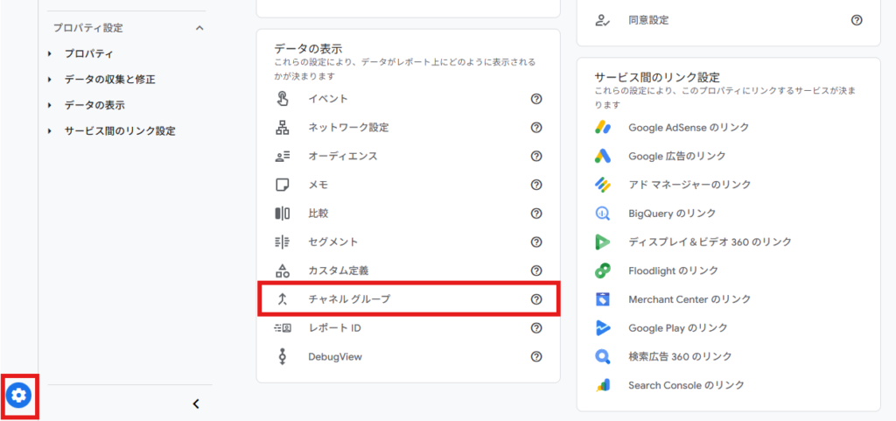Open help for 比較

(x=536, y=213)
